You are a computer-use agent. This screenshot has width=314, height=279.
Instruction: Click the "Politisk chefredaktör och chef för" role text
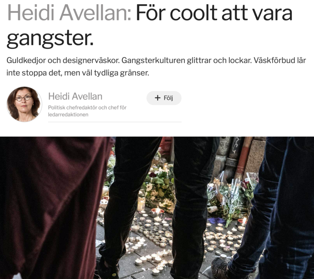[x=87, y=107]
